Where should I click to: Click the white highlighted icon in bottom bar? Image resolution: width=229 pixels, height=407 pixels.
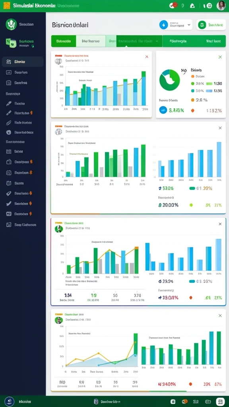[x=220, y=401]
